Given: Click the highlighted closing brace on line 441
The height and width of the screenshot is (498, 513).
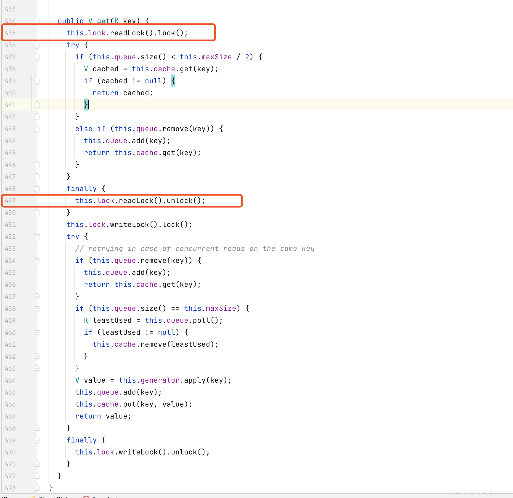Looking at the screenshot, I should click(x=86, y=105).
